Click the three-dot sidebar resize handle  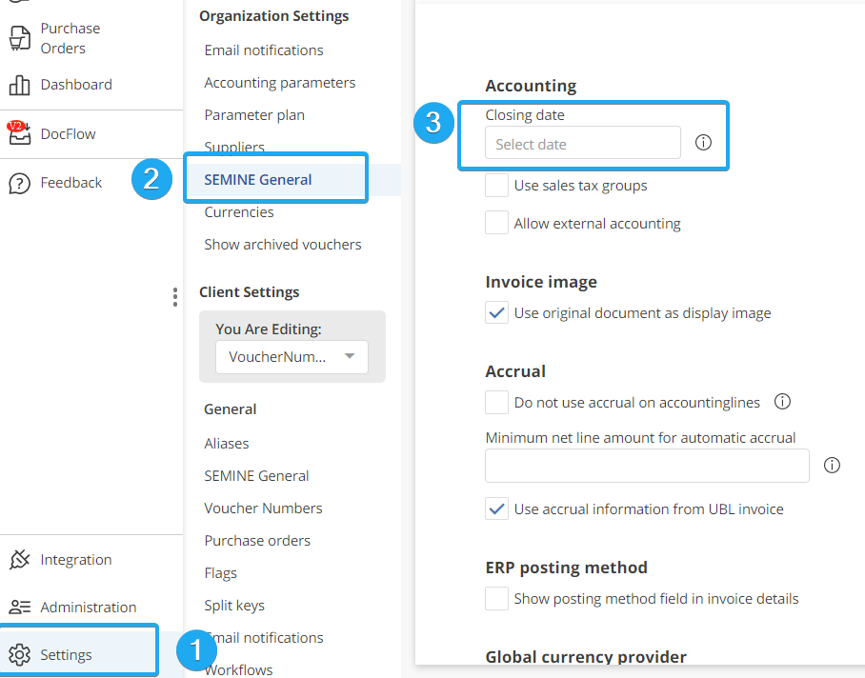[175, 297]
